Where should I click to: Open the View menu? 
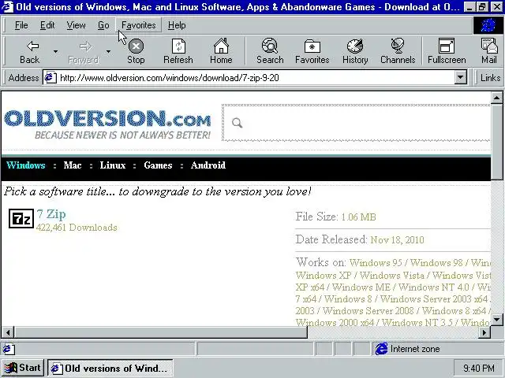76,25
